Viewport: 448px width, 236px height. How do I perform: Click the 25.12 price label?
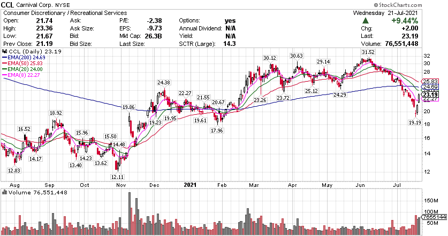[312, 91]
